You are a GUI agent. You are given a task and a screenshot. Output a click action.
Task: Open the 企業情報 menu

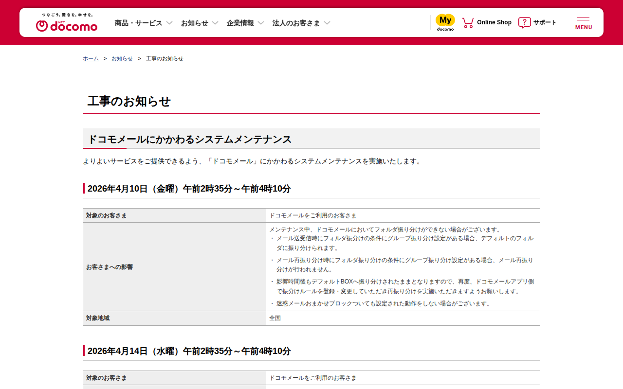(x=240, y=23)
